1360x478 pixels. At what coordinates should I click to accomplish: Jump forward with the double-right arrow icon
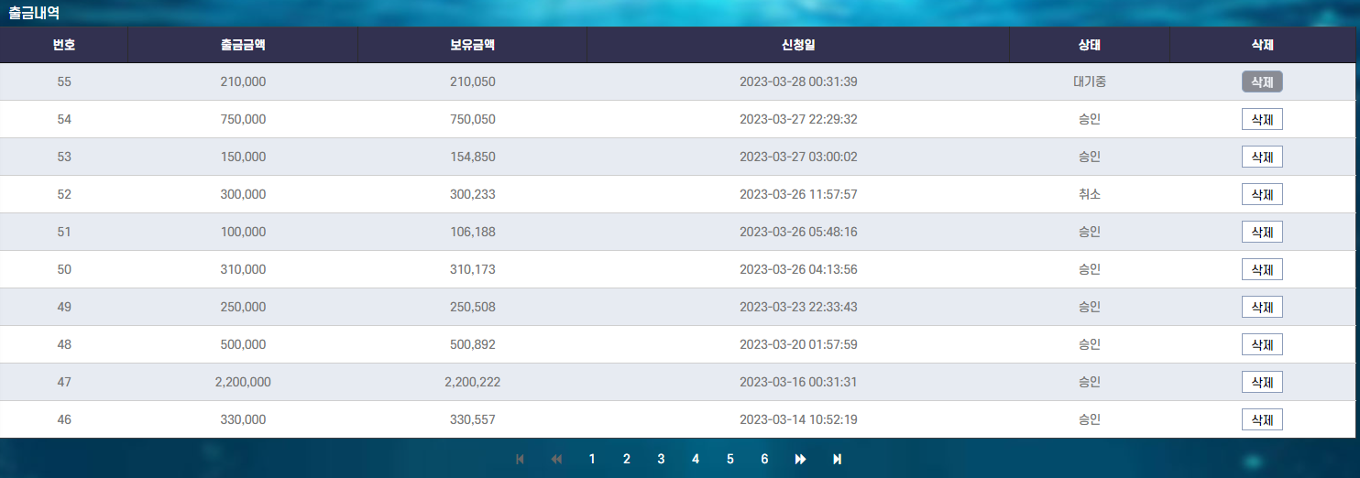pos(800,459)
